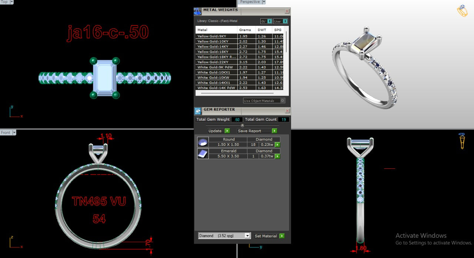Click the Total Gem Weight .60 value
474x258 pixels.
click(237, 120)
